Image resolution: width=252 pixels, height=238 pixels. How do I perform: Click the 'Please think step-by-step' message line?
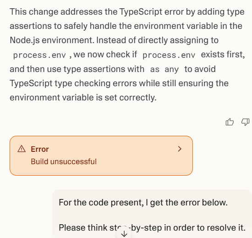pyautogui.click(x=152, y=227)
